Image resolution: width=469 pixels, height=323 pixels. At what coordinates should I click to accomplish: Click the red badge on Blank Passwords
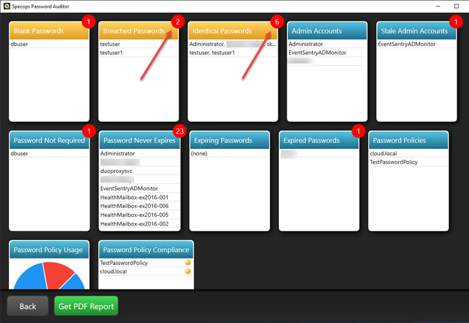coord(89,21)
